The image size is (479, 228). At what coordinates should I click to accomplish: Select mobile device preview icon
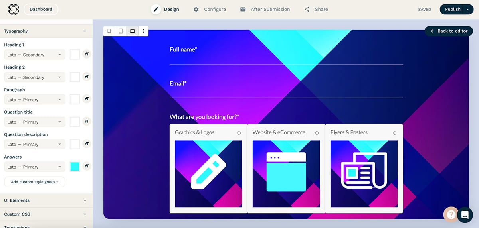click(x=109, y=31)
